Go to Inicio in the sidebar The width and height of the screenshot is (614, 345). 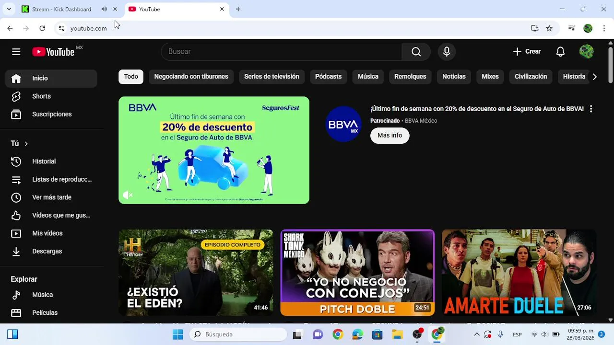click(x=51, y=78)
